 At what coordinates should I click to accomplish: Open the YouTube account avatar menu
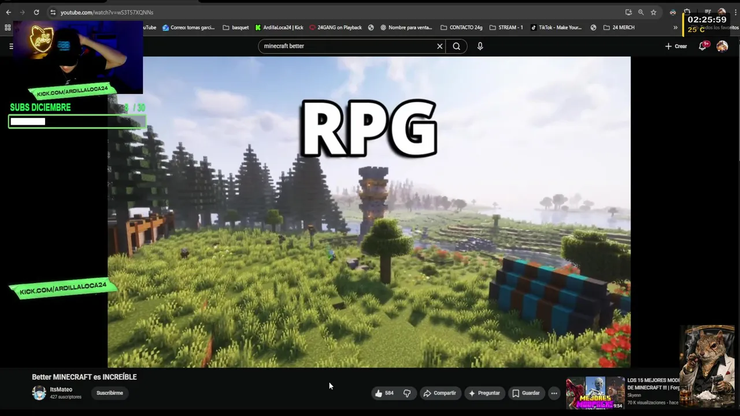pos(722,46)
